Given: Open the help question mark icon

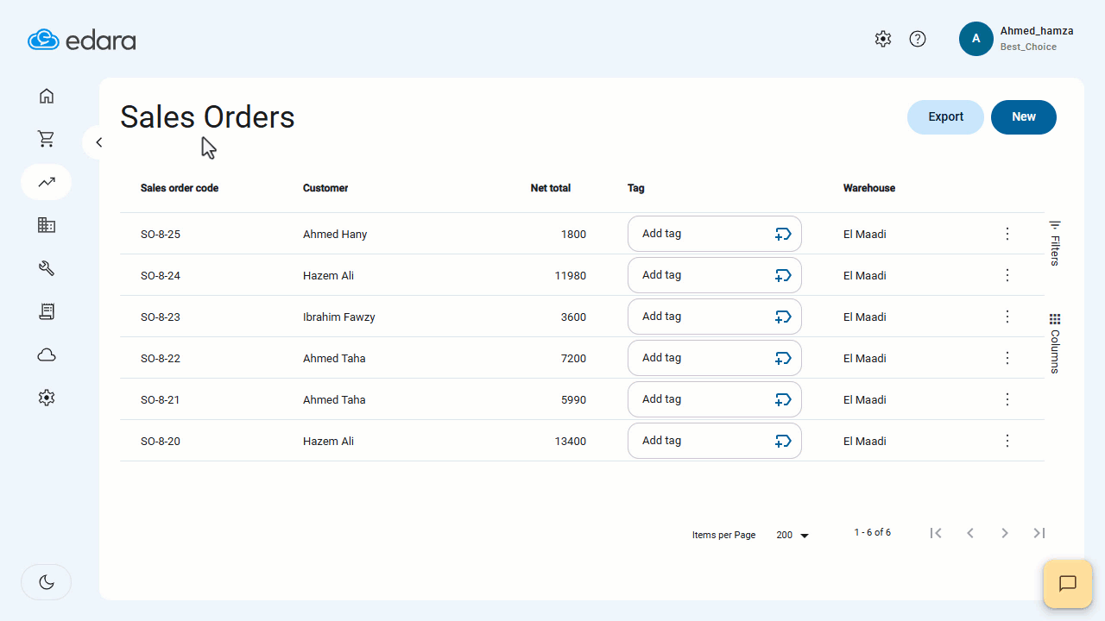Looking at the screenshot, I should pos(918,39).
